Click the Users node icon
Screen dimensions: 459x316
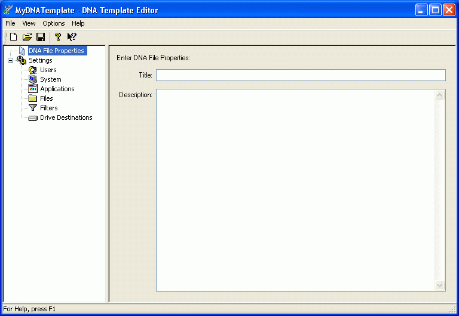(33, 70)
